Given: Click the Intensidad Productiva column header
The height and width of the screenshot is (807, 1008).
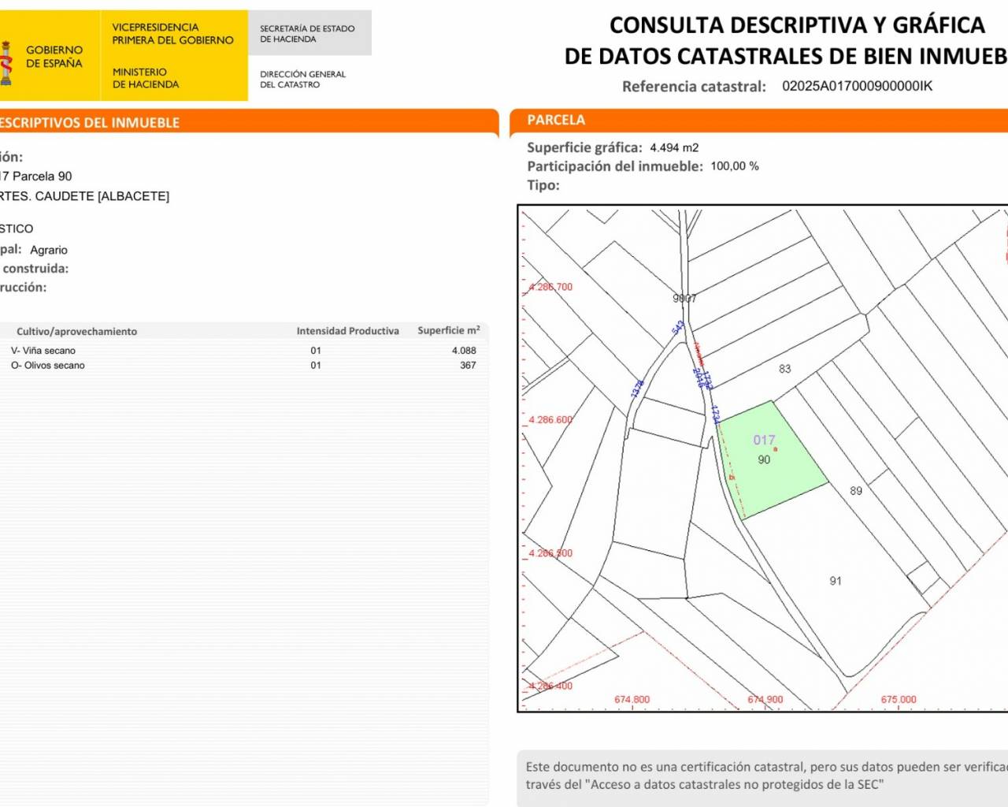Looking at the screenshot, I should [347, 331].
